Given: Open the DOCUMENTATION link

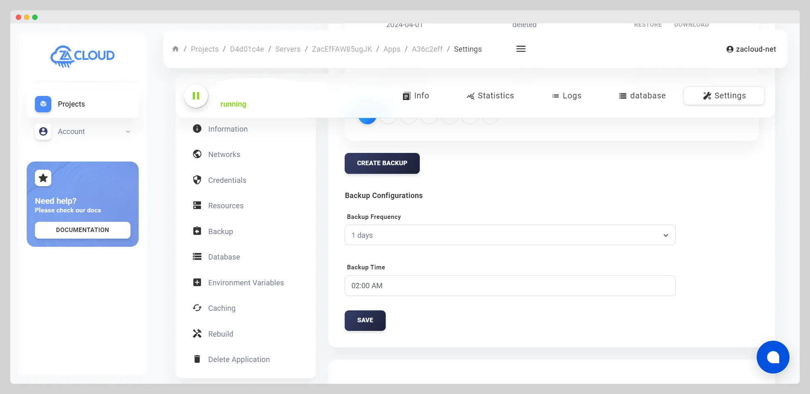Looking at the screenshot, I should pos(82,230).
